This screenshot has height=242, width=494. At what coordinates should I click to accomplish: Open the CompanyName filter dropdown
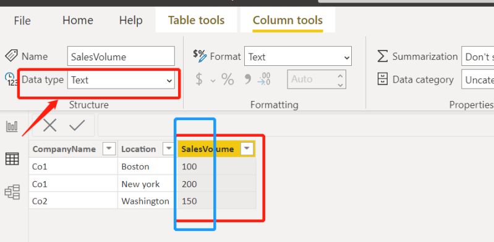click(x=109, y=149)
